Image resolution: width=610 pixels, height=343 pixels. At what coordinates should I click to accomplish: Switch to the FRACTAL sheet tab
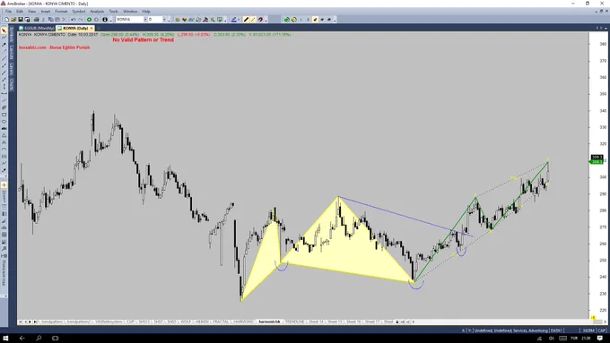[x=221, y=322]
